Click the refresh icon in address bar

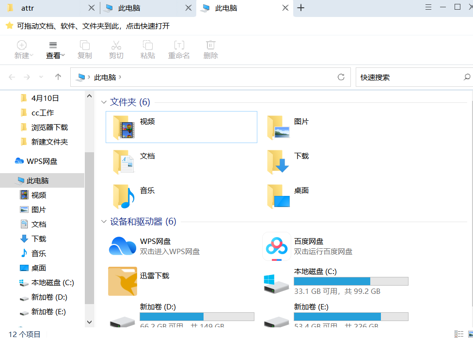pos(341,77)
